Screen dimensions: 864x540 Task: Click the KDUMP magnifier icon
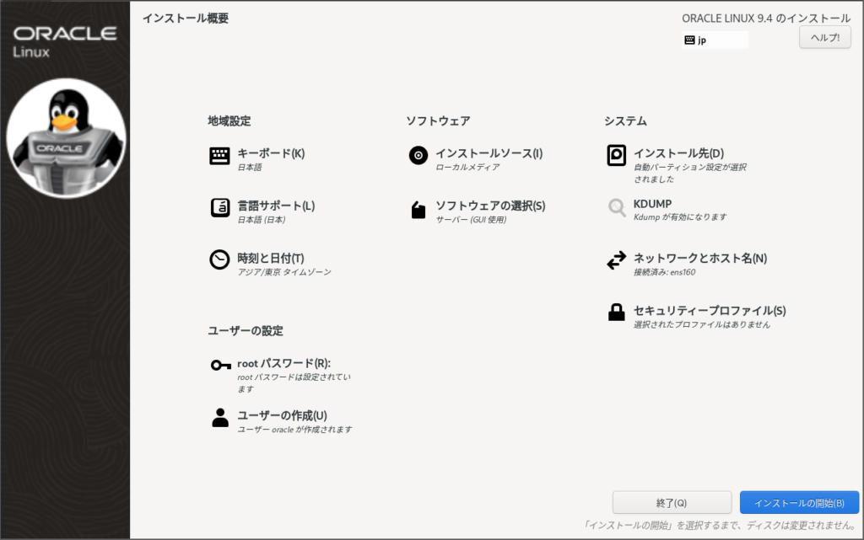(x=617, y=207)
